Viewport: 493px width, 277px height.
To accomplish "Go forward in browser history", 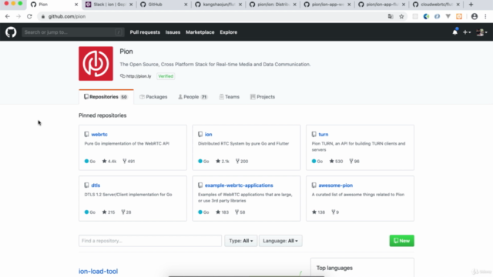I will point(18,16).
